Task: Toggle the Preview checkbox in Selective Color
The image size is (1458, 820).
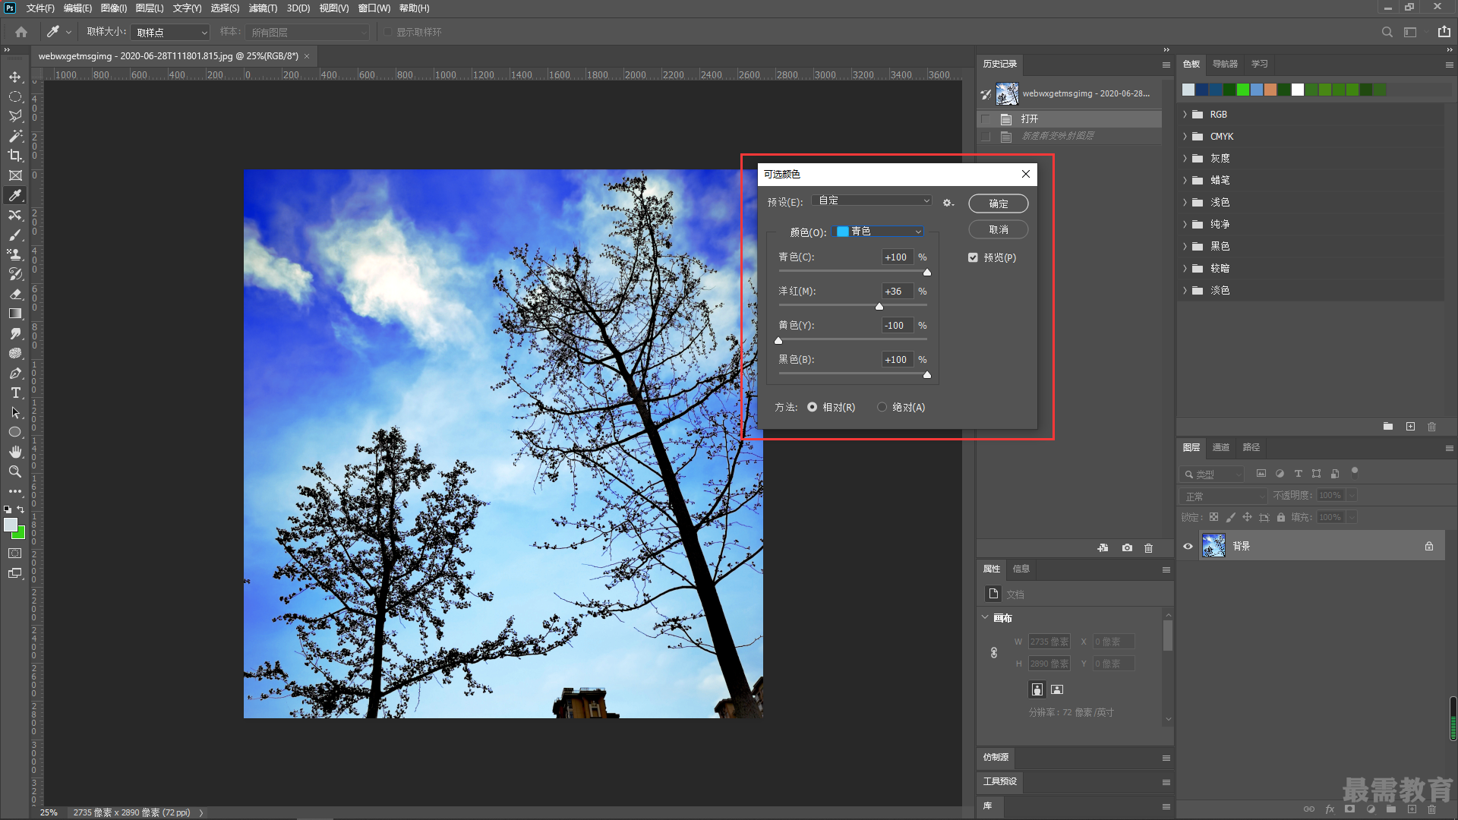Action: coord(973,257)
